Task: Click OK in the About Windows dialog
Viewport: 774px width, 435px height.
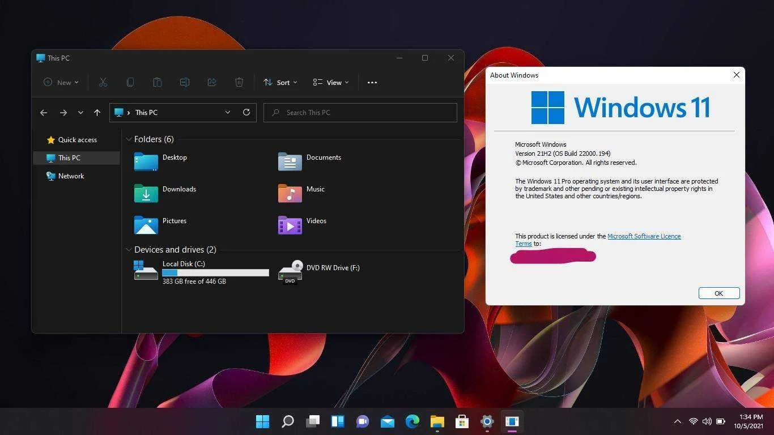Action: point(719,293)
